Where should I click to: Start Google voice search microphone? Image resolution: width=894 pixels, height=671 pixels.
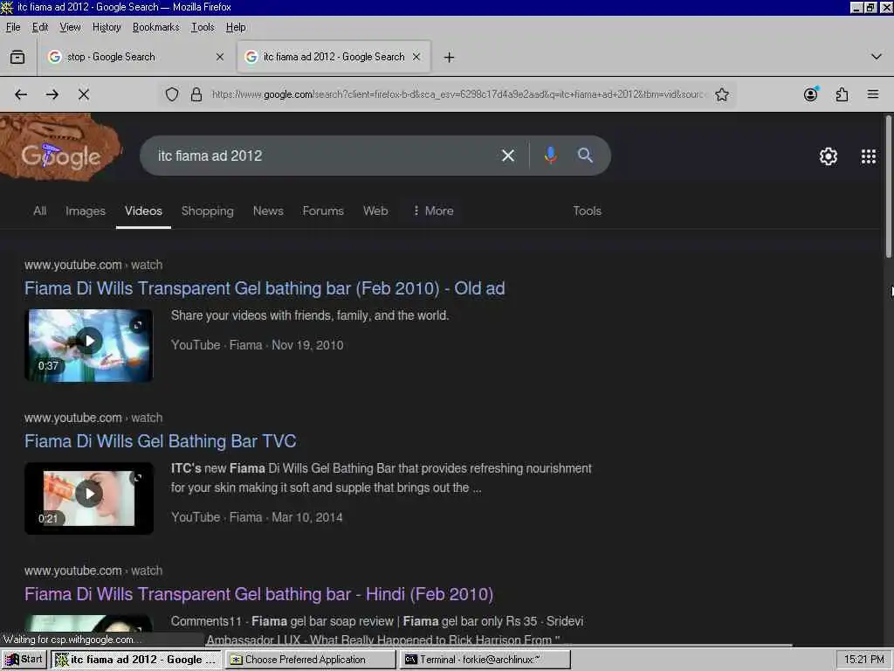click(x=550, y=156)
